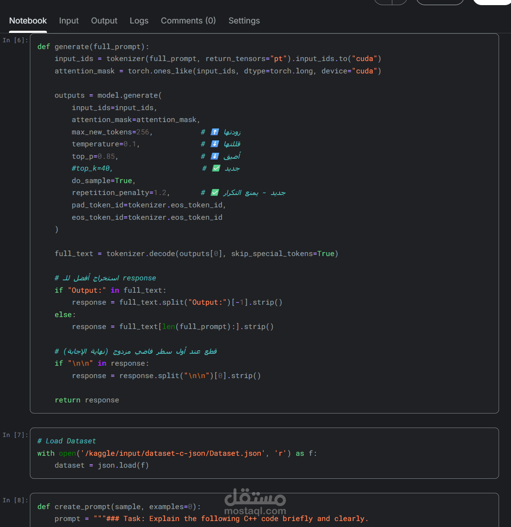Click the In [8] cell label
Image resolution: width=511 pixels, height=527 pixels.
[x=15, y=500]
